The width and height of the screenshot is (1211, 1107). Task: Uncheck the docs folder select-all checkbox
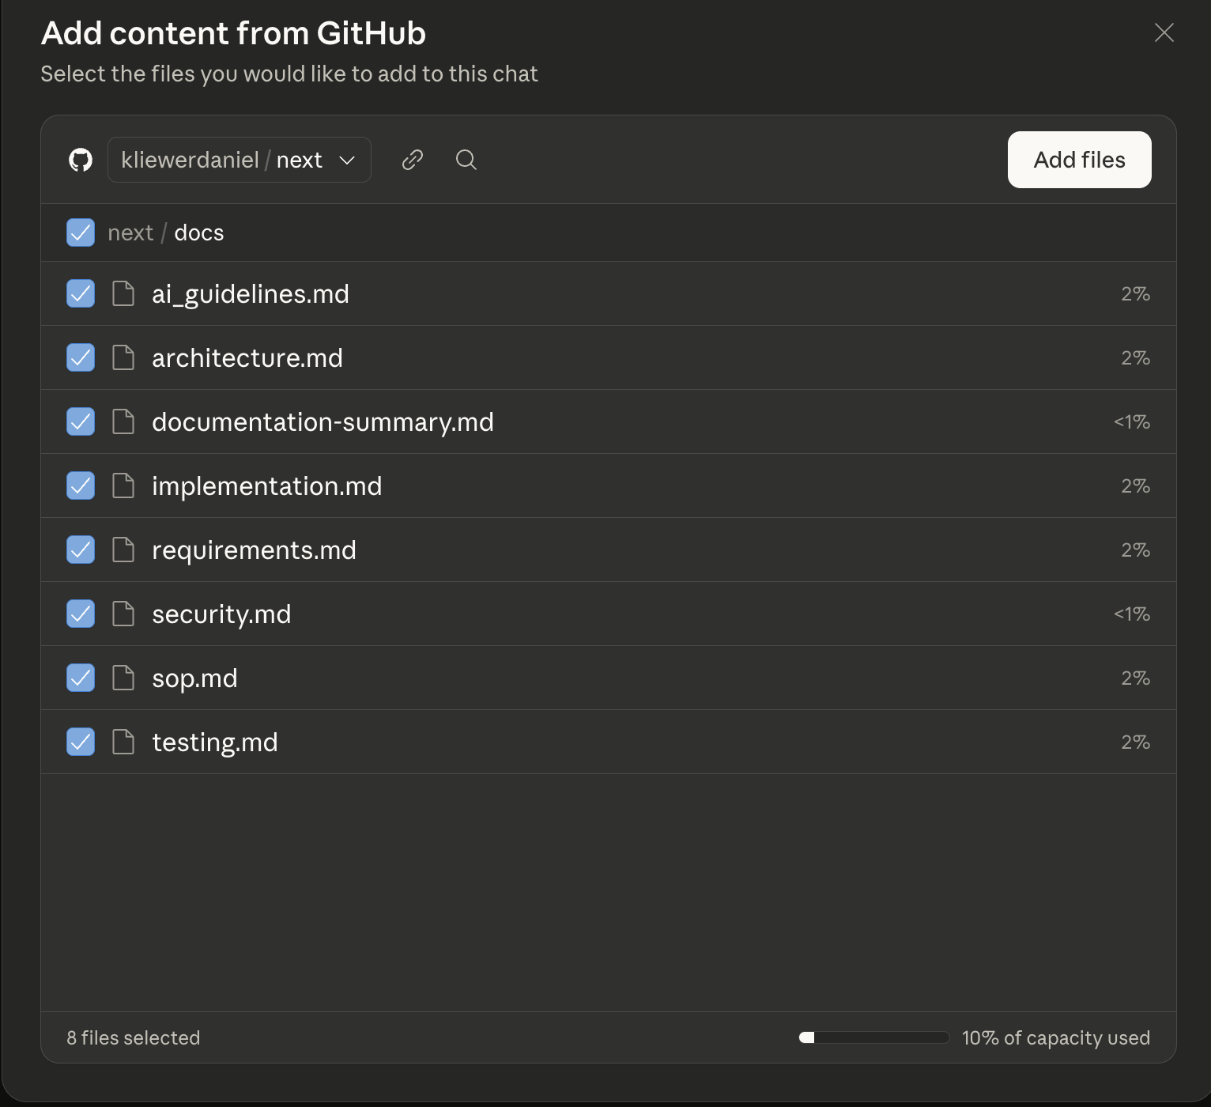(x=81, y=232)
